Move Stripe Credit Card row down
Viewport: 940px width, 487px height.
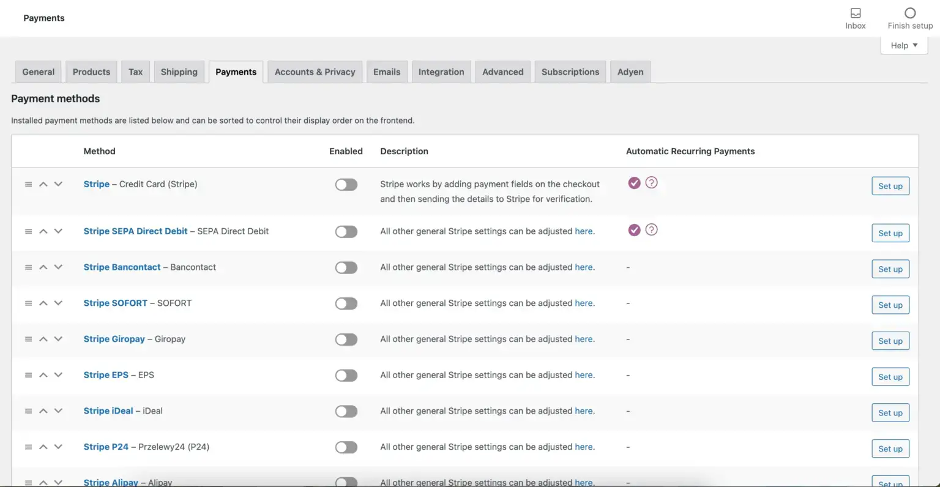click(58, 184)
